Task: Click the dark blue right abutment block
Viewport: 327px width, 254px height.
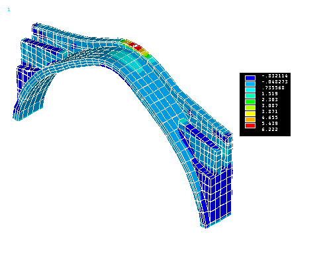Action: pyautogui.click(x=217, y=196)
